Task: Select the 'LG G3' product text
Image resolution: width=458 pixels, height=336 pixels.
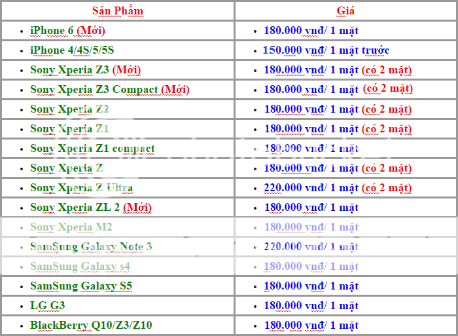Action: pyautogui.click(x=47, y=305)
